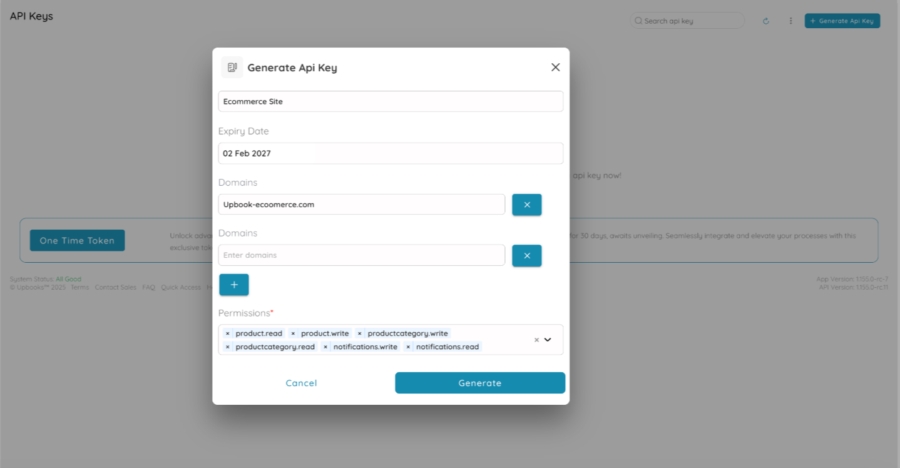The width and height of the screenshot is (900, 468).
Task: Click the Generate button
Action: click(479, 383)
